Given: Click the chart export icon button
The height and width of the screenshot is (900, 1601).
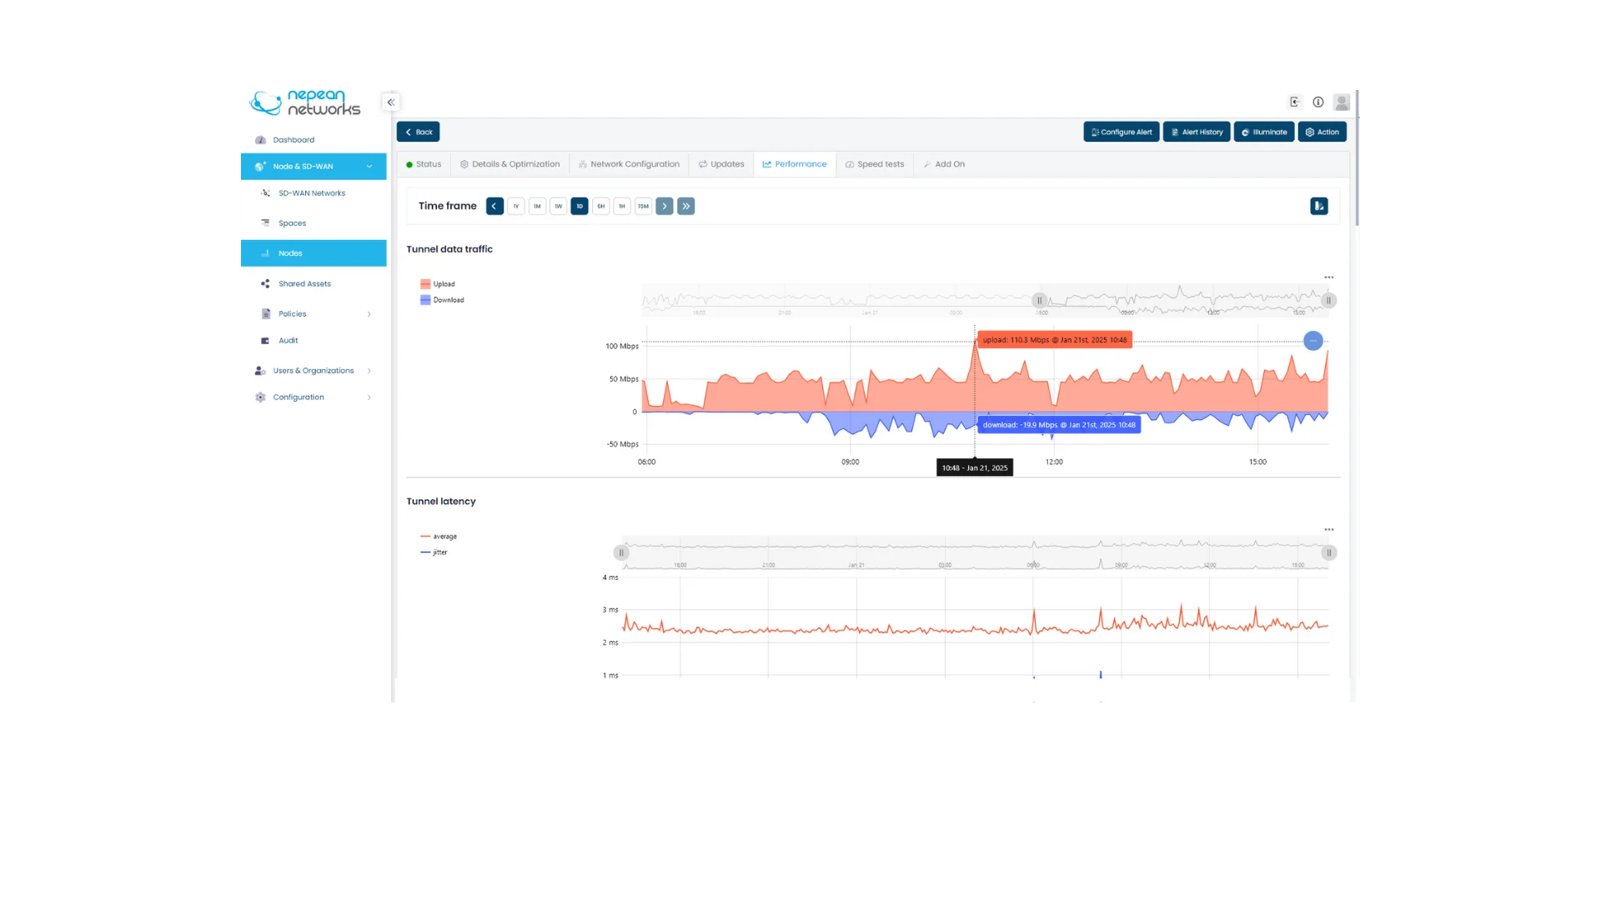Looking at the screenshot, I should pyautogui.click(x=1319, y=206).
